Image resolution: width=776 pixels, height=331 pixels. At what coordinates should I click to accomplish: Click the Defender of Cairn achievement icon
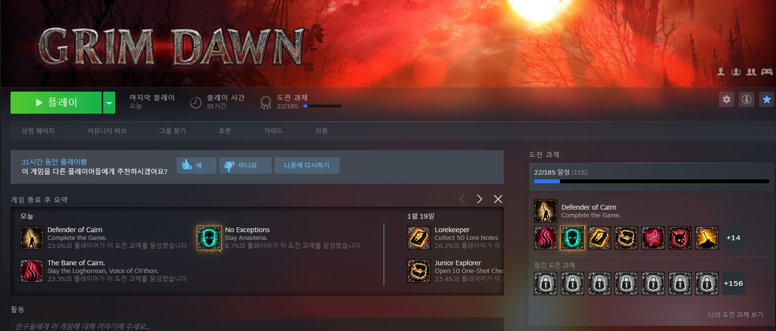[x=32, y=238]
